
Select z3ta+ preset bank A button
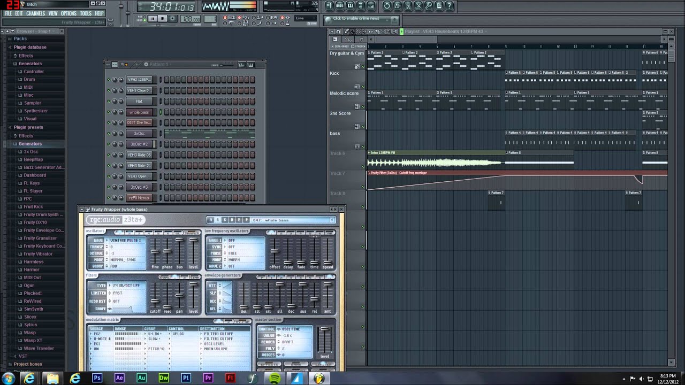tap(211, 220)
